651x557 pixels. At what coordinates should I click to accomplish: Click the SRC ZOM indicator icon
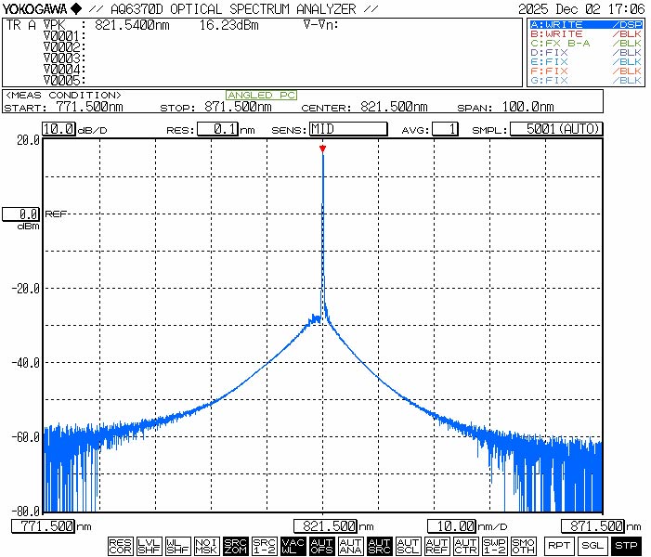coord(235,546)
